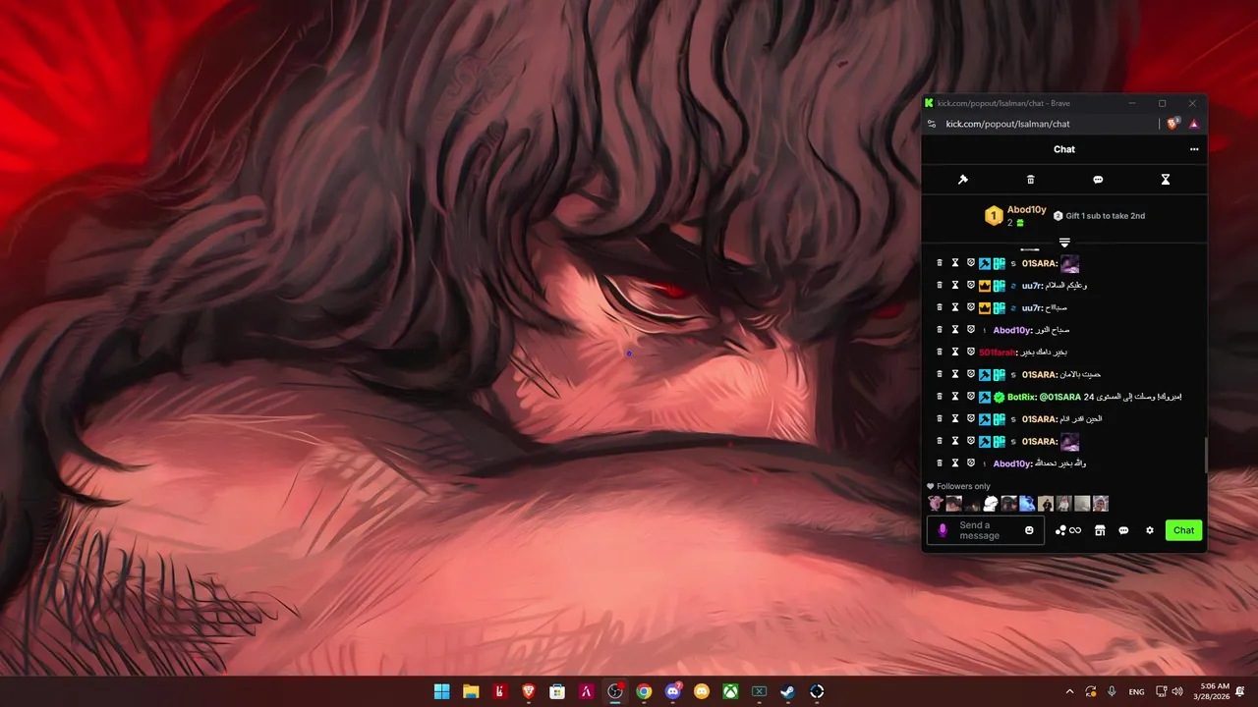Timeout user on uu7r 'وعليكم السلام' message
This screenshot has height=707, width=1258.
(x=954, y=286)
